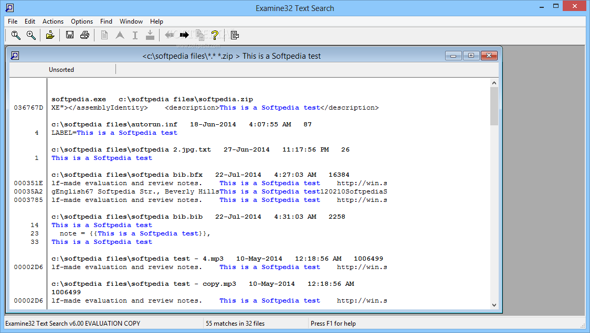Click the 'softpedia bib.bib' file line
This screenshot has height=333, width=590.
pyautogui.click(x=198, y=217)
